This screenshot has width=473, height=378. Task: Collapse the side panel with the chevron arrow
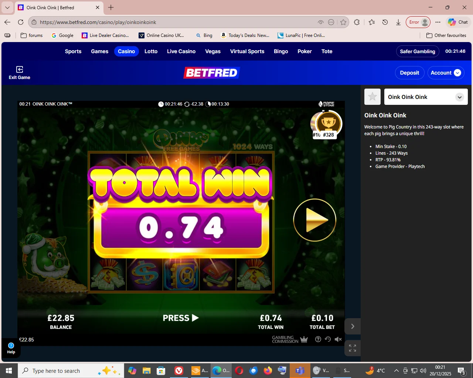[353, 326]
